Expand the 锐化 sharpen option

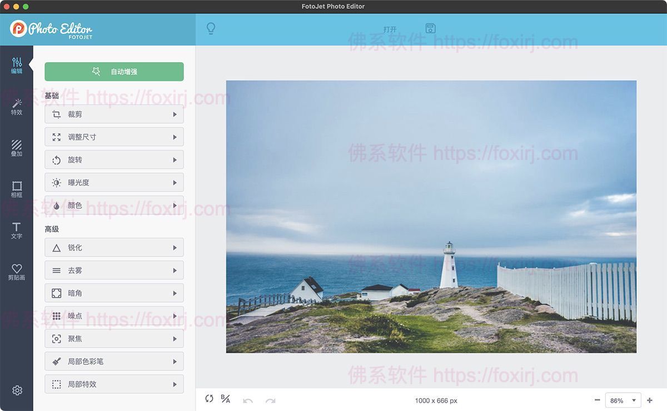pyautogui.click(x=114, y=247)
